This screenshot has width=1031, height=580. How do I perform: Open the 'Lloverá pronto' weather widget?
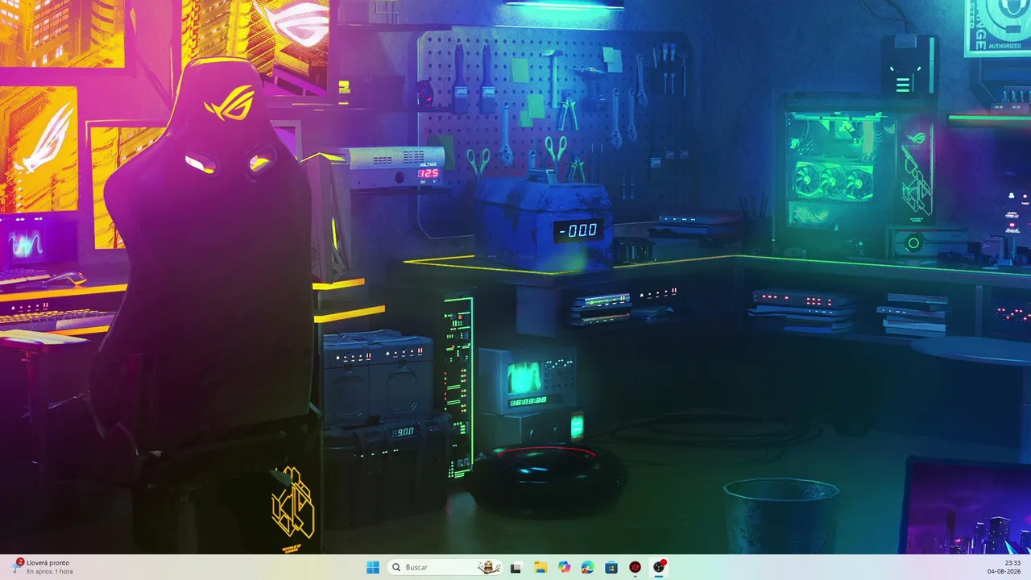click(x=43, y=567)
